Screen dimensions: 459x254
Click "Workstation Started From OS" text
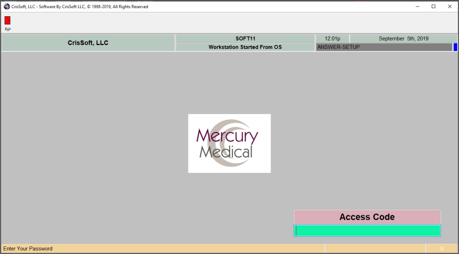coord(245,47)
